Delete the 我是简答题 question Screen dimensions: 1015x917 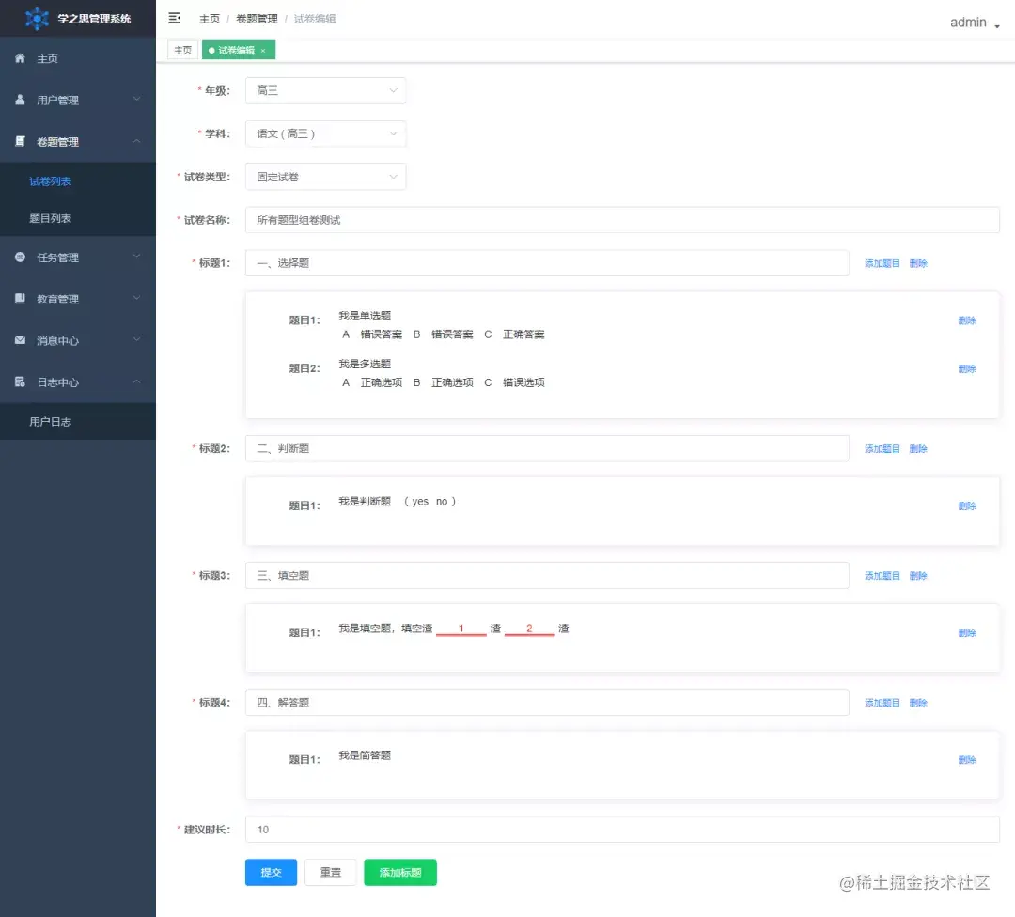click(x=966, y=760)
